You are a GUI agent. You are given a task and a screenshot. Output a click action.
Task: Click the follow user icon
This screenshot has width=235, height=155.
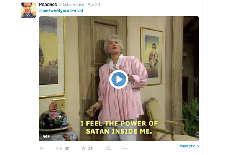[x=108, y=148]
